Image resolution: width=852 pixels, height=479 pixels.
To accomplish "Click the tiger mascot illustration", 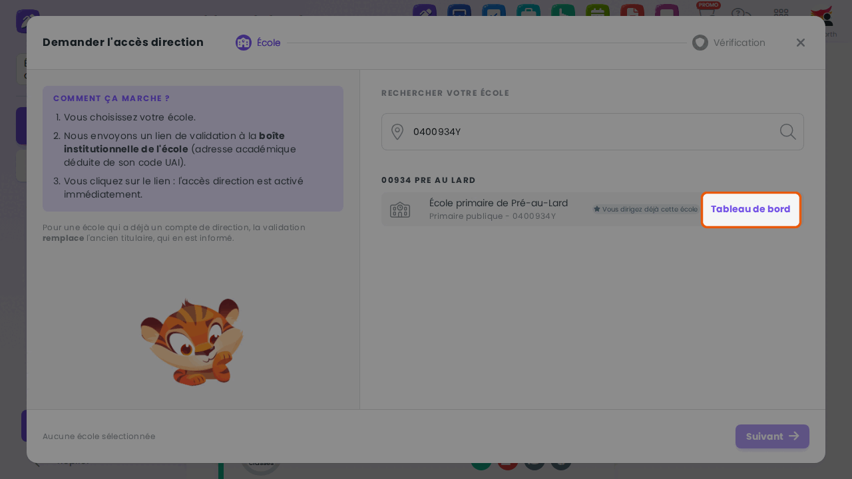I will click(x=192, y=342).
